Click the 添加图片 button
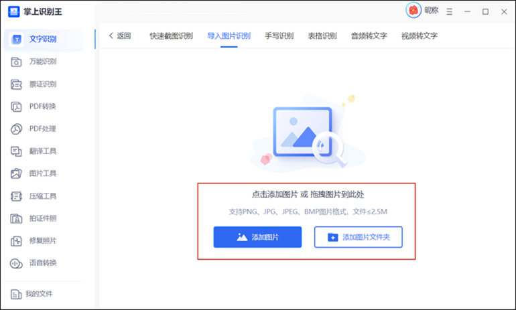The image size is (516, 310). pyautogui.click(x=257, y=237)
